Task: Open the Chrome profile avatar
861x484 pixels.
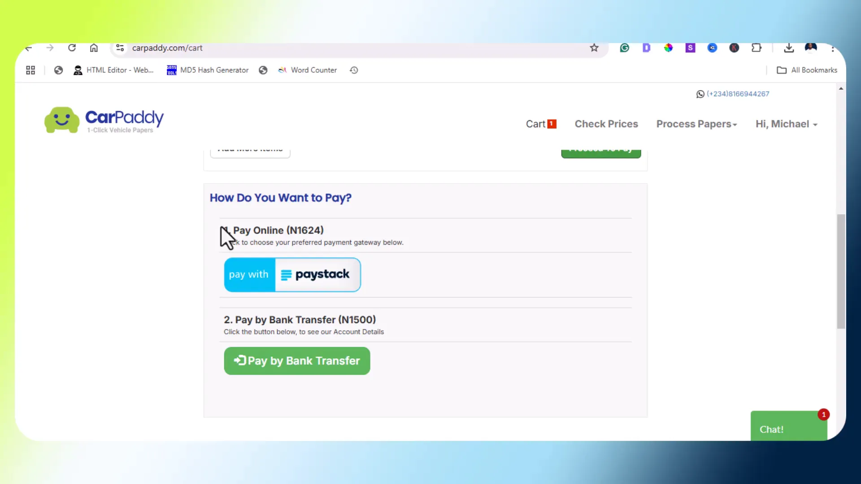Action: 811,48
